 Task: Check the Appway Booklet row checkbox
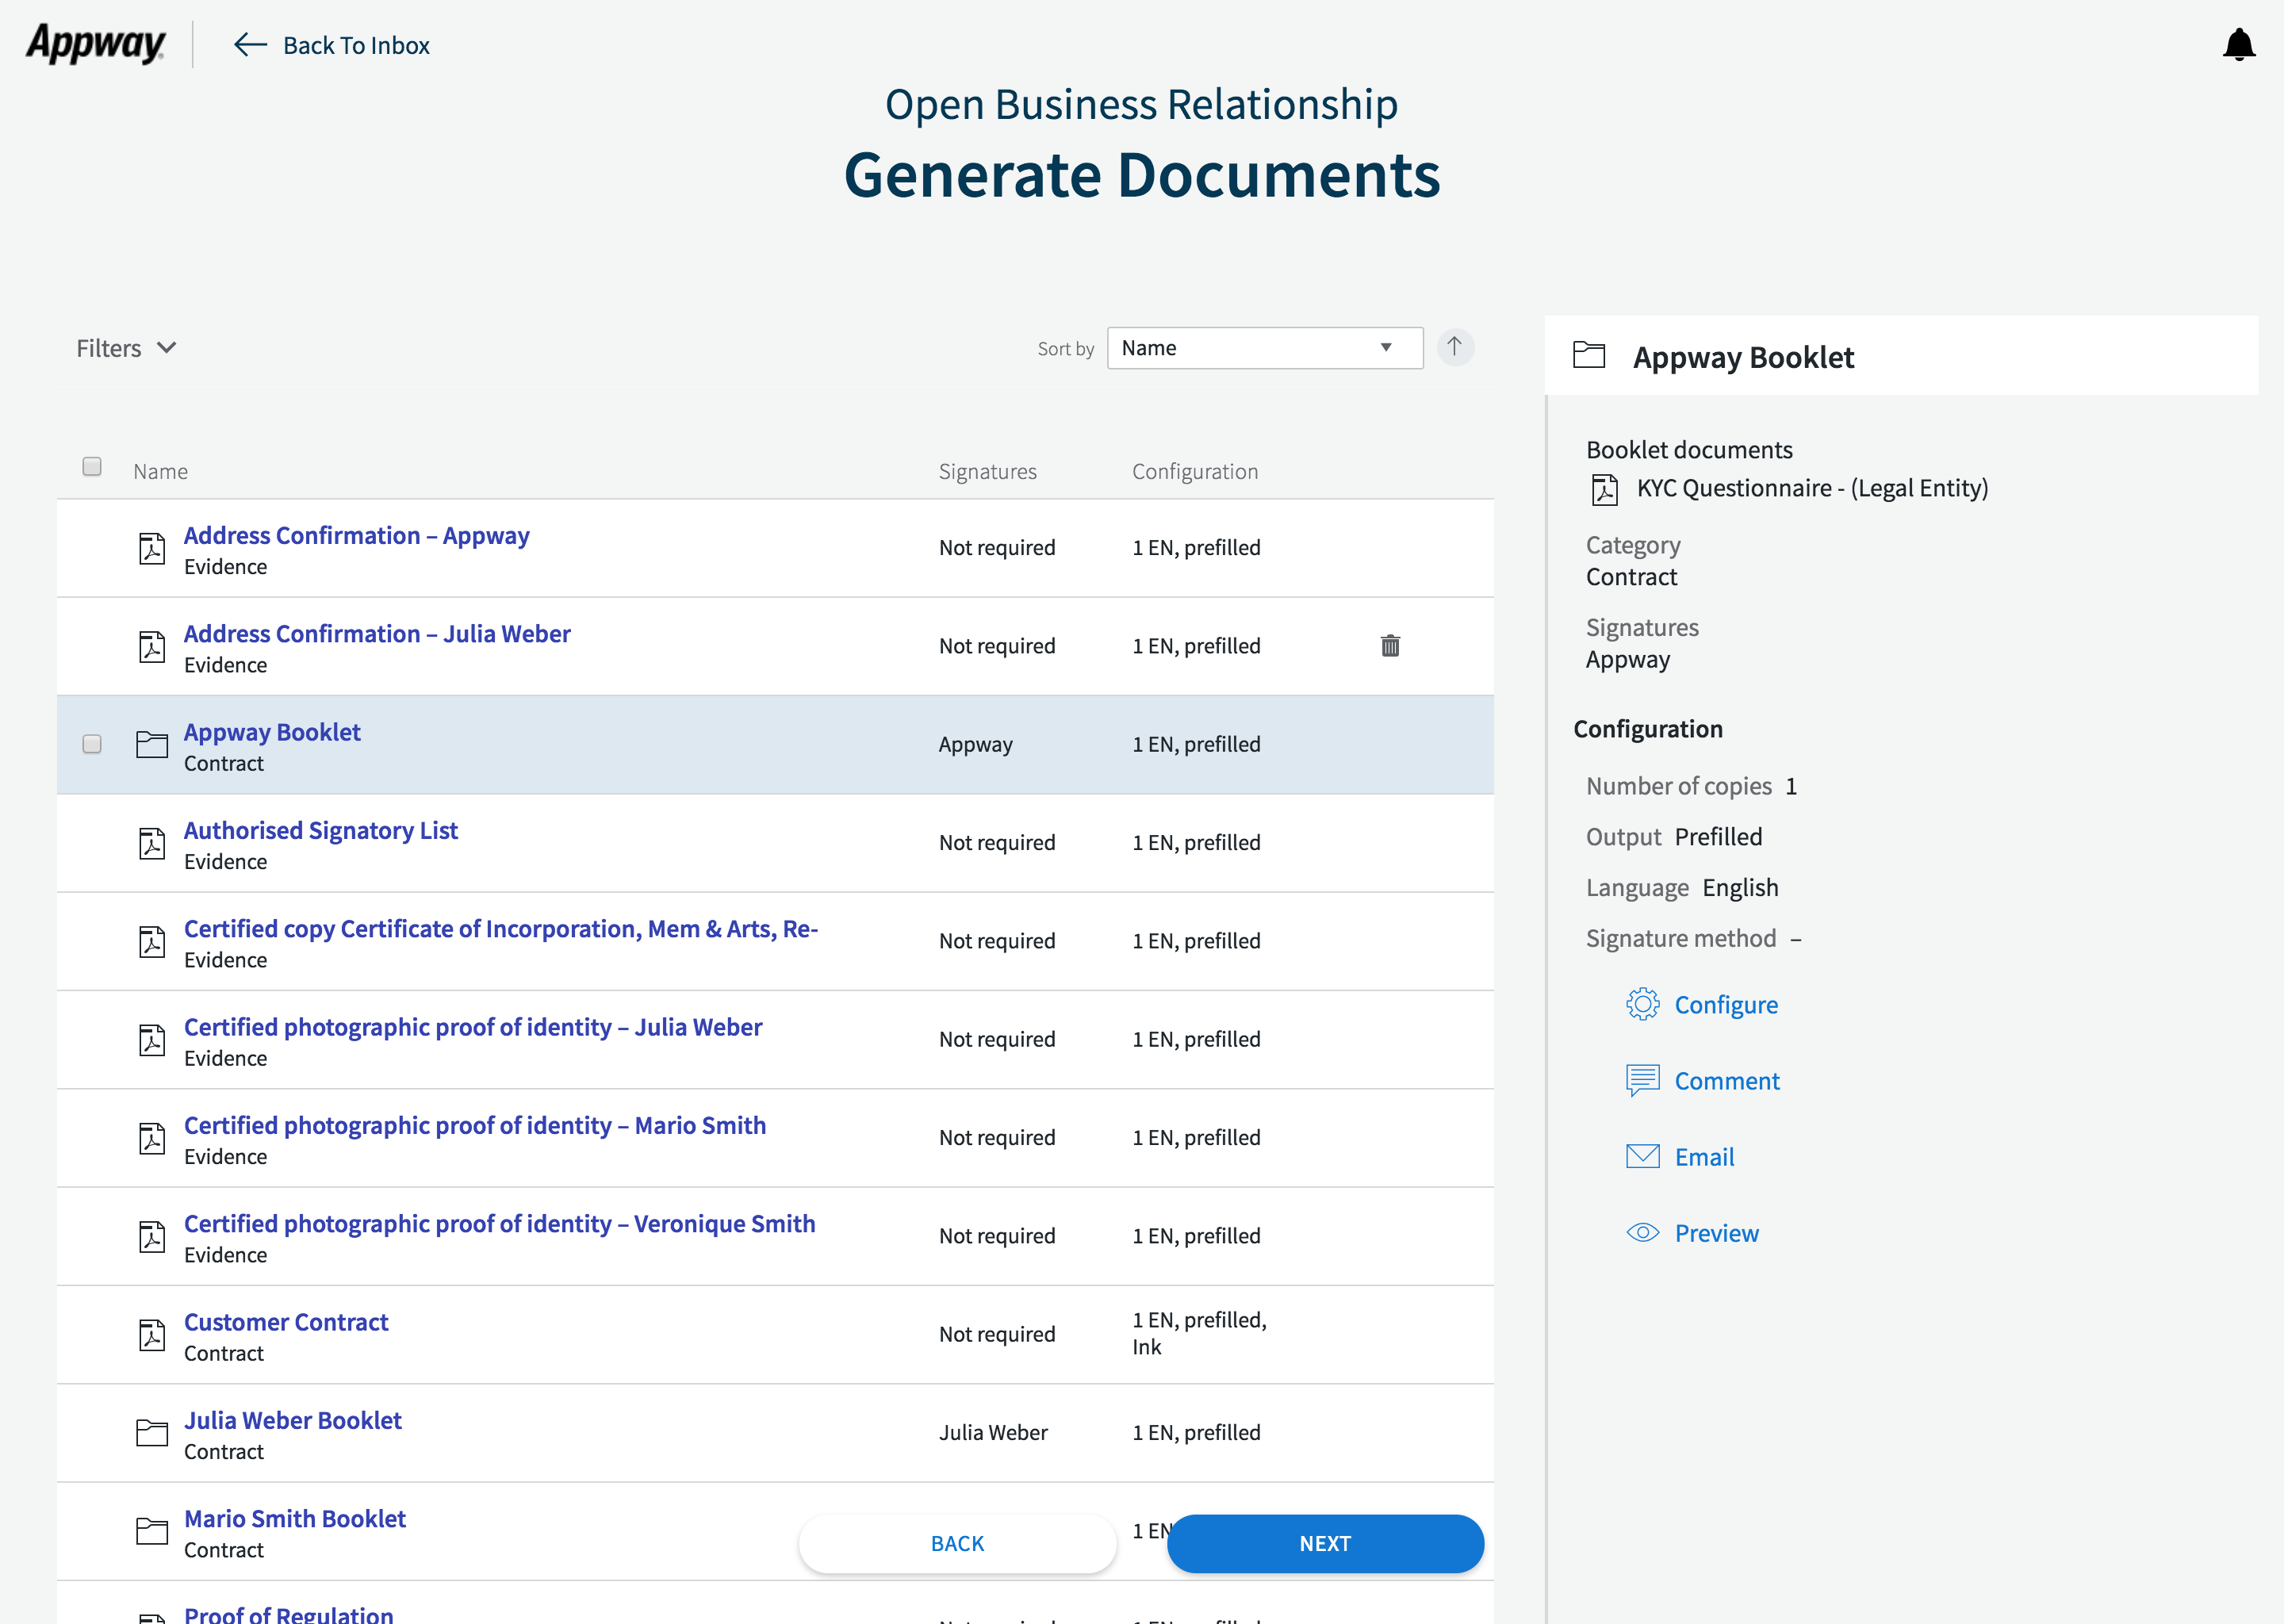(x=91, y=745)
